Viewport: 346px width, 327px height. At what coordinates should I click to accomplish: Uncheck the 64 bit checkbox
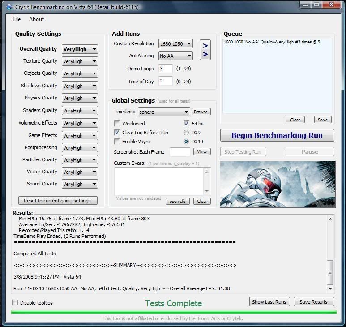[x=186, y=124]
